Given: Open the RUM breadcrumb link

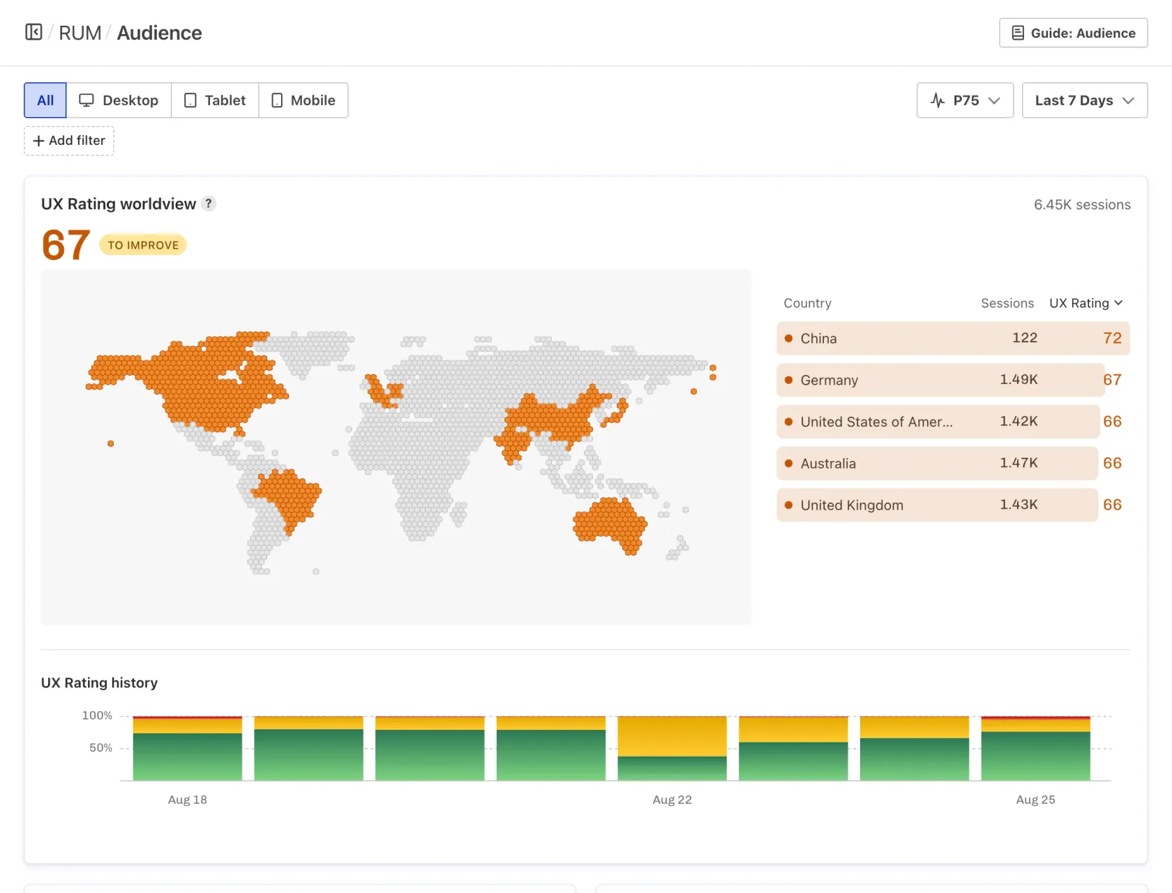Looking at the screenshot, I should click(x=80, y=33).
